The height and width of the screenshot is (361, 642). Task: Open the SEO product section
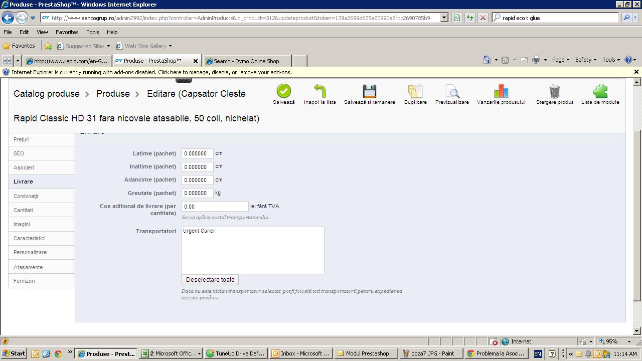click(x=42, y=153)
